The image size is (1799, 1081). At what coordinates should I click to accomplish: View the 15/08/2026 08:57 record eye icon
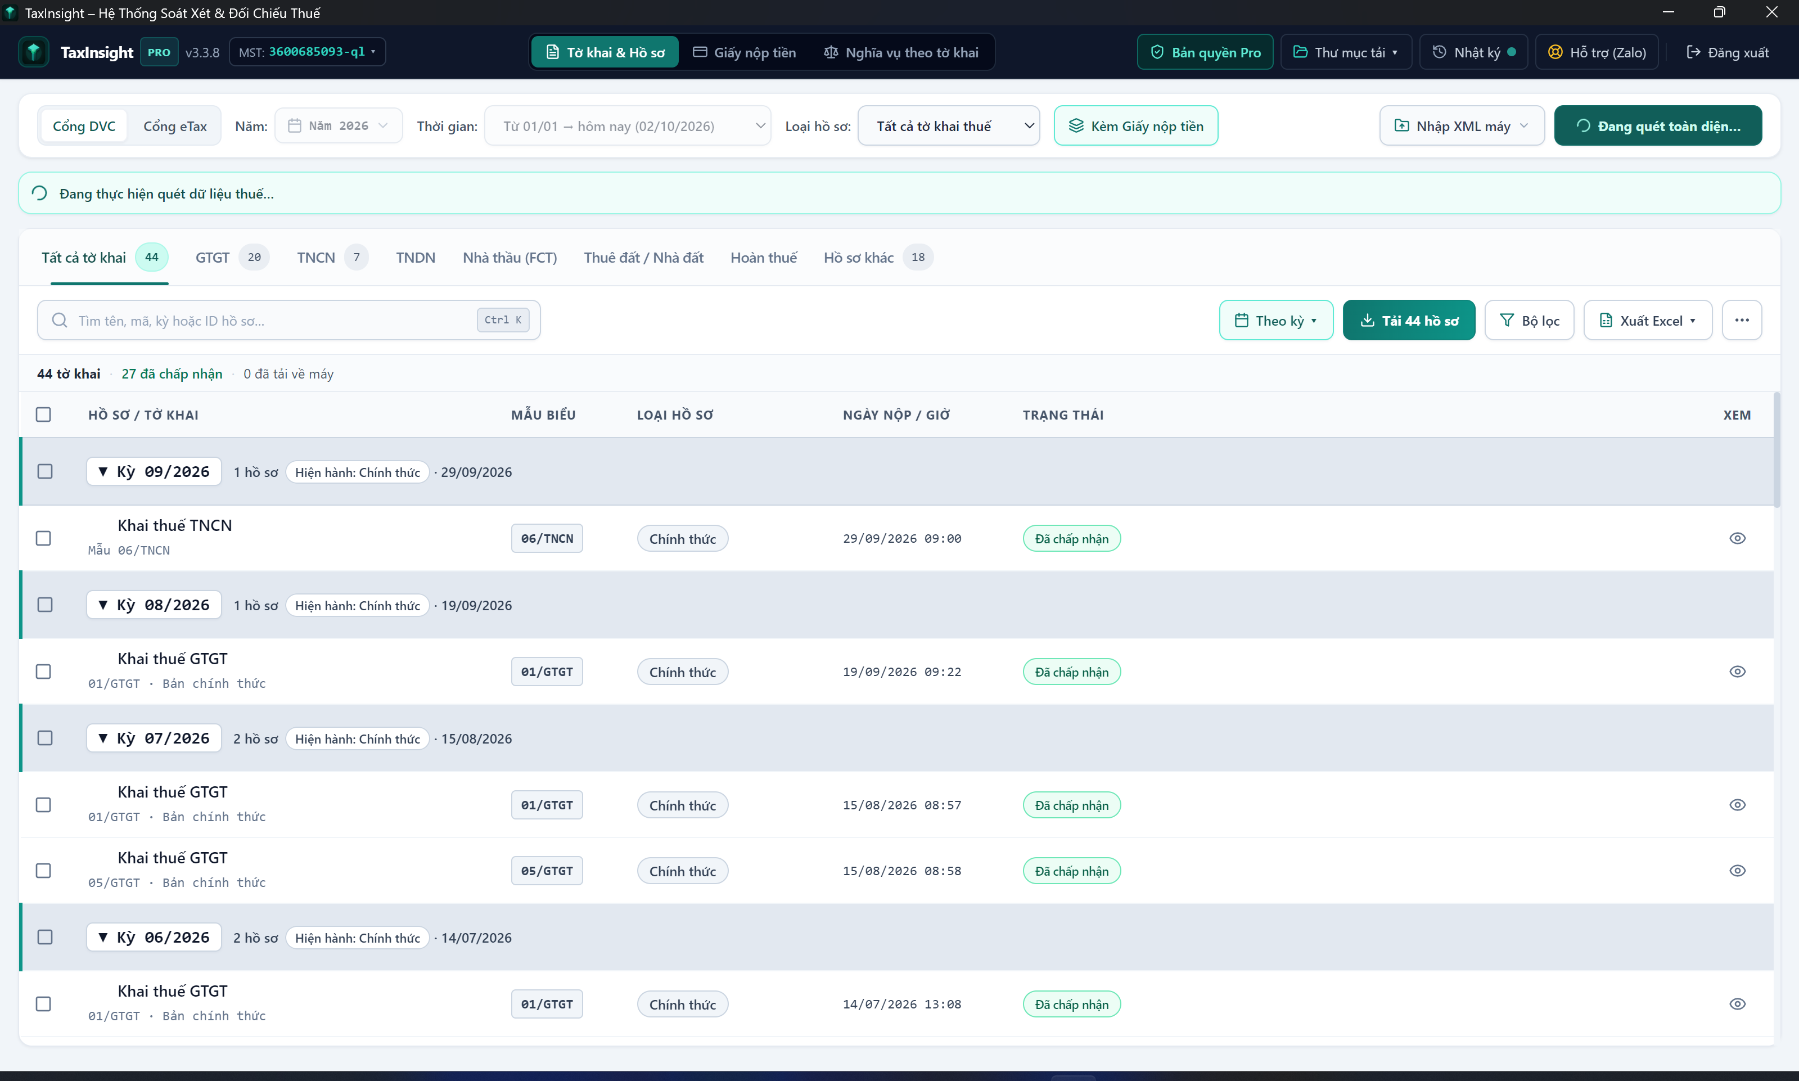1737,805
